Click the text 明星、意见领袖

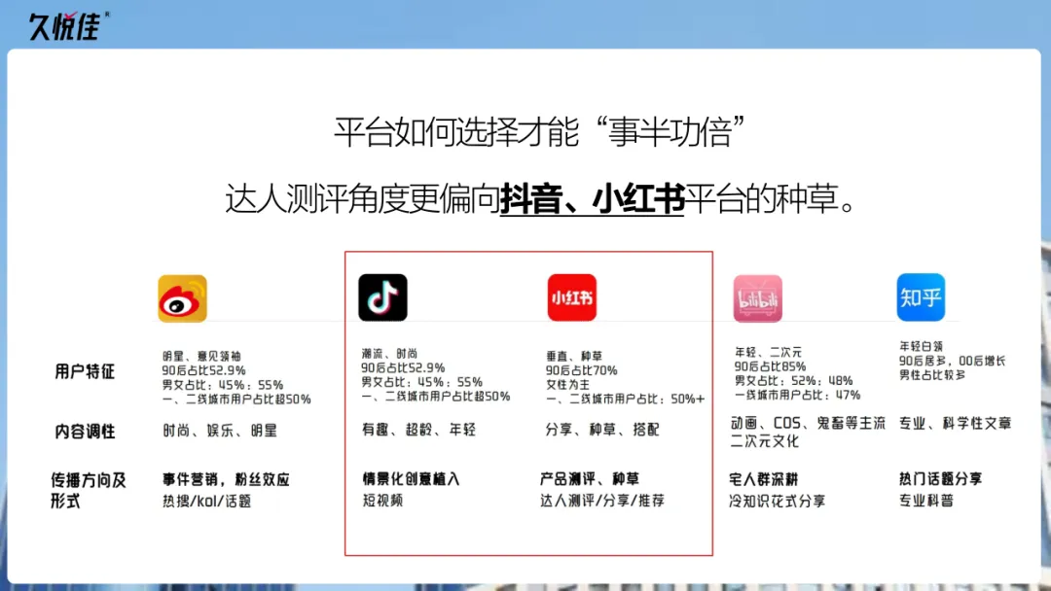[201, 356]
